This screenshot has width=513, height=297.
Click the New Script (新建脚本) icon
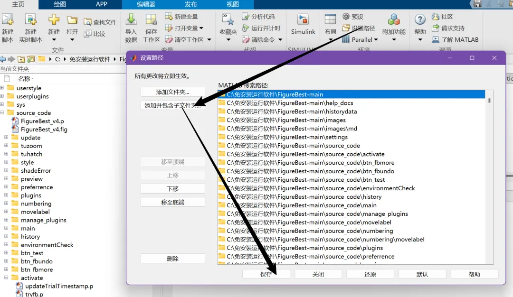point(8,19)
